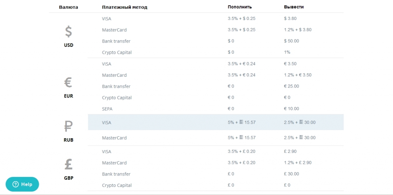Click the EUR euro sign icon
This screenshot has width=393, height=195.
(x=68, y=82)
